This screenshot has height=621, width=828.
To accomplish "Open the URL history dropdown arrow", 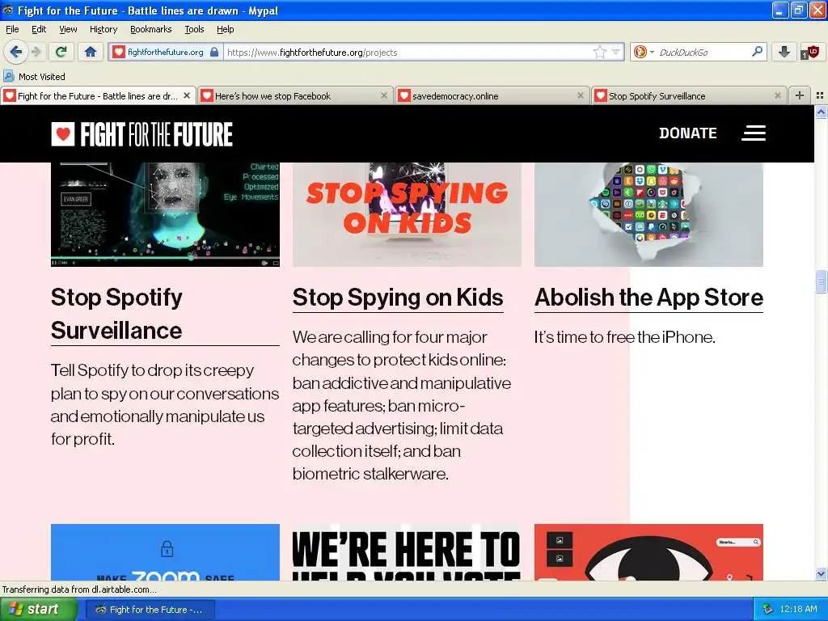I will 615,52.
